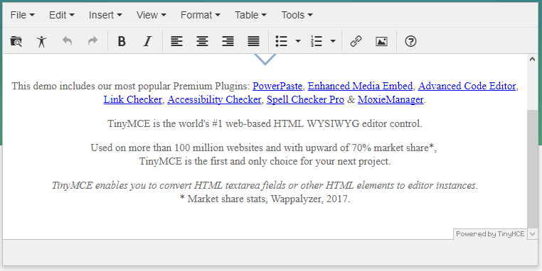Justify the text
542x271 pixels.
(x=253, y=41)
